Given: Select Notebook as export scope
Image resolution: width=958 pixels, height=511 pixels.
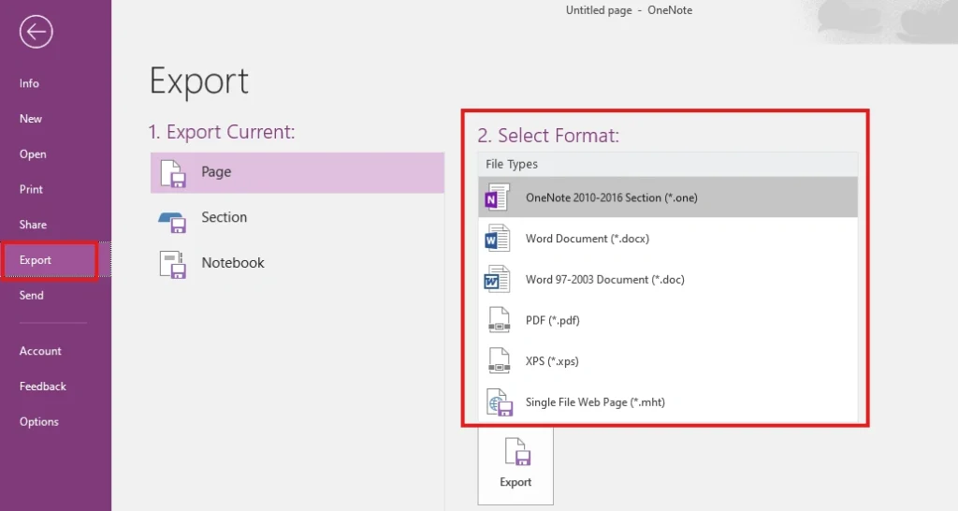Looking at the screenshot, I should [x=297, y=263].
